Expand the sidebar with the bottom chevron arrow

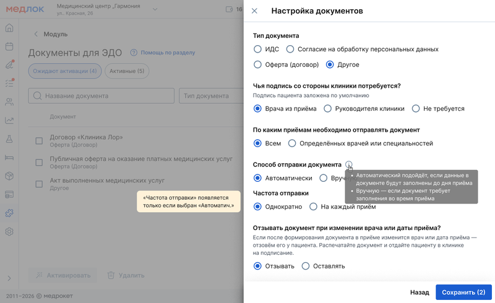coord(9,278)
